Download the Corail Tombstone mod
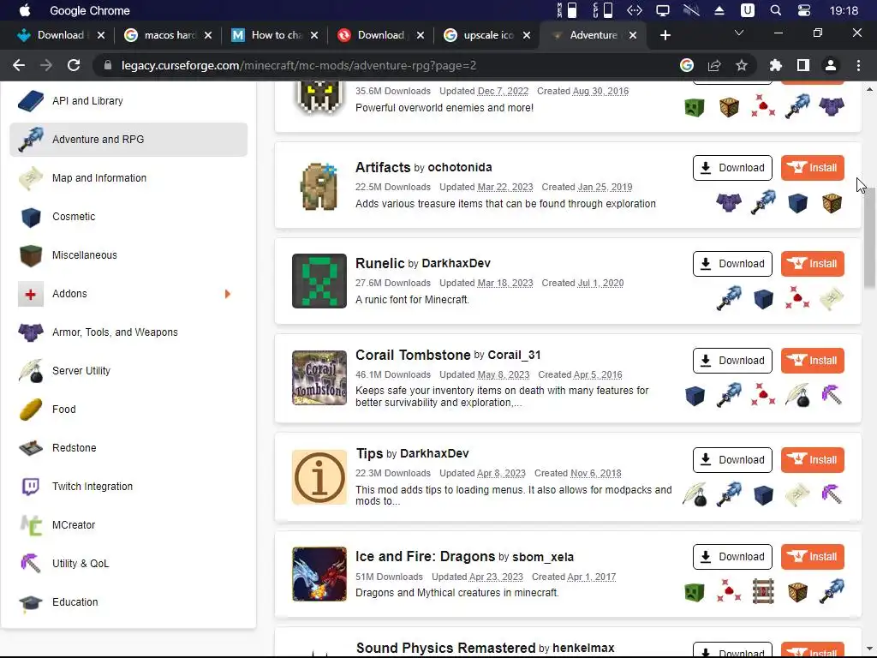Screen dimensions: 877x658 tap(732, 361)
